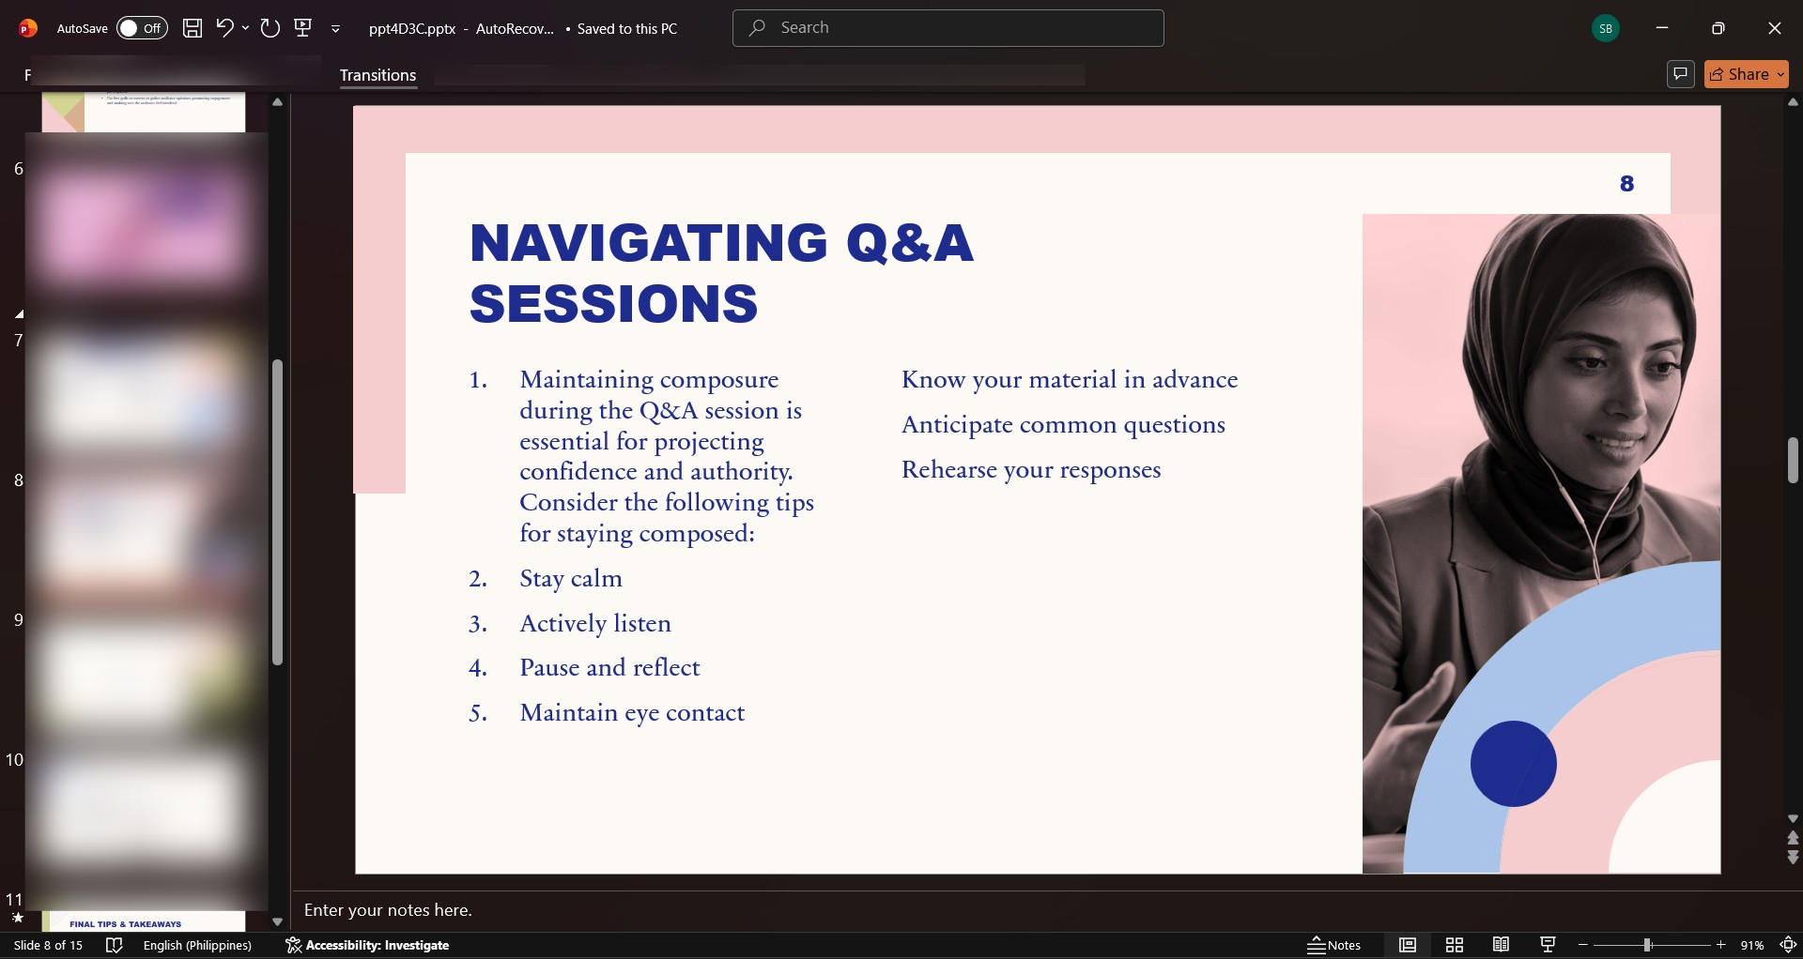The height and width of the screenshot is (959, 1803).
Task: Click the zoom out minus button
Action: coord(1583,945)
